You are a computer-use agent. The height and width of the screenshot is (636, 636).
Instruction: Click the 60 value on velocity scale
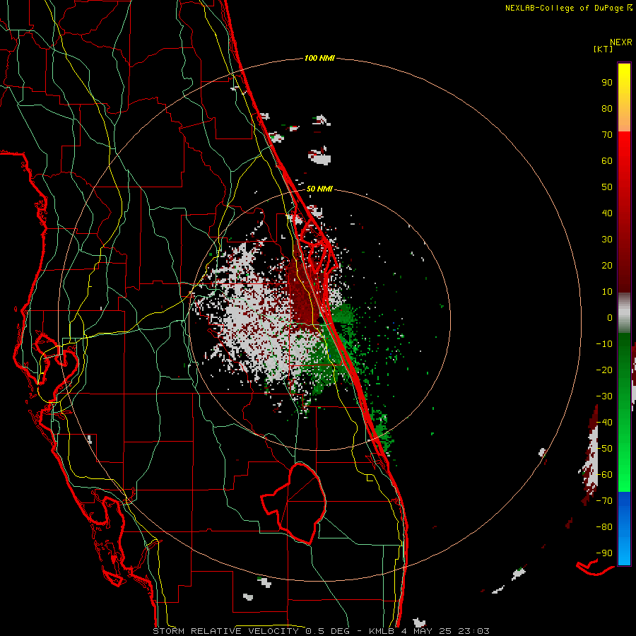click(607, 160)
